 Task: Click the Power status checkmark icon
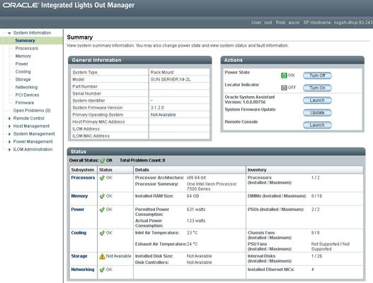pos(102,210)
